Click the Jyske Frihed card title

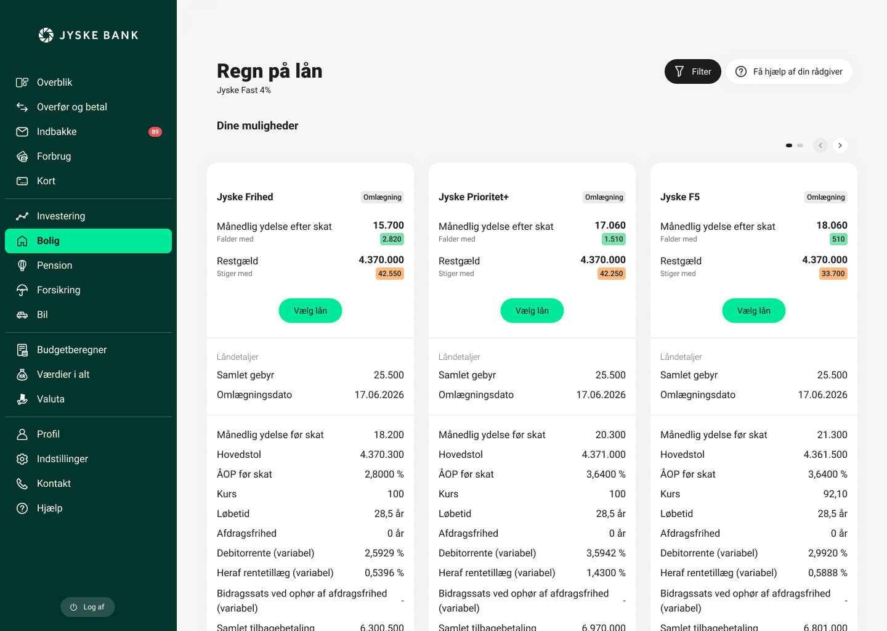pyautogui.click(x=245, y=197)
